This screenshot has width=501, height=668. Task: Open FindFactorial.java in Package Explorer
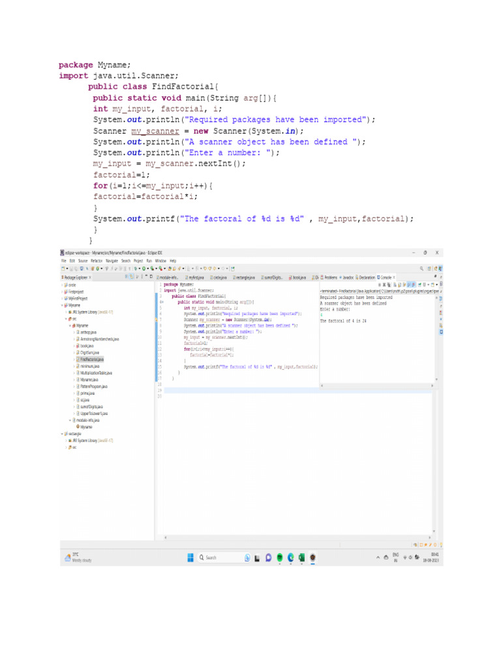click(x=91, y=359)
